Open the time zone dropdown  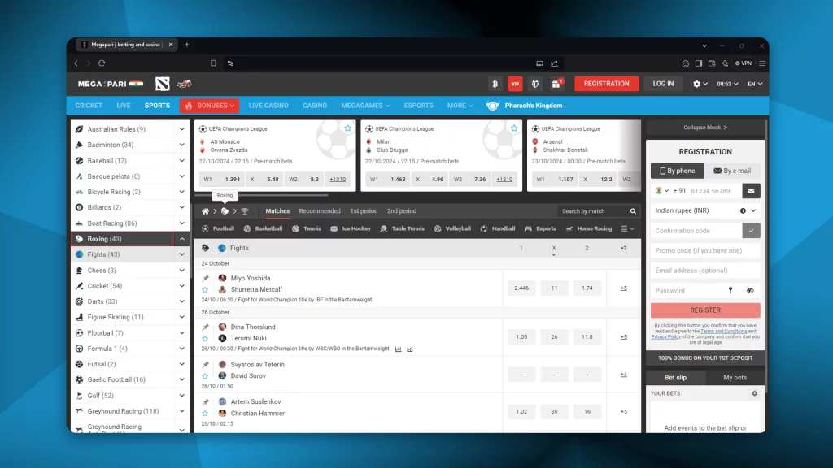pyautogui.click(x=727, y=84)
